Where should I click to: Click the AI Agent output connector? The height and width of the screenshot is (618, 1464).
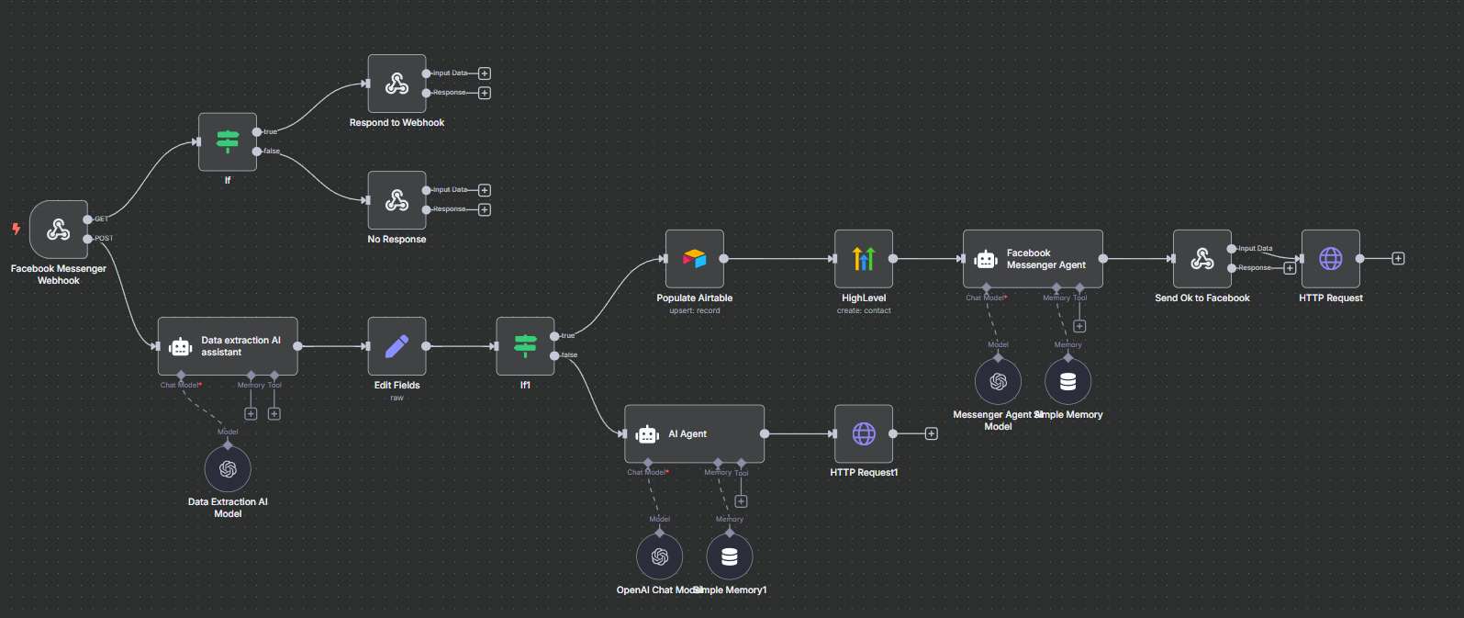[x=765, y=433]
